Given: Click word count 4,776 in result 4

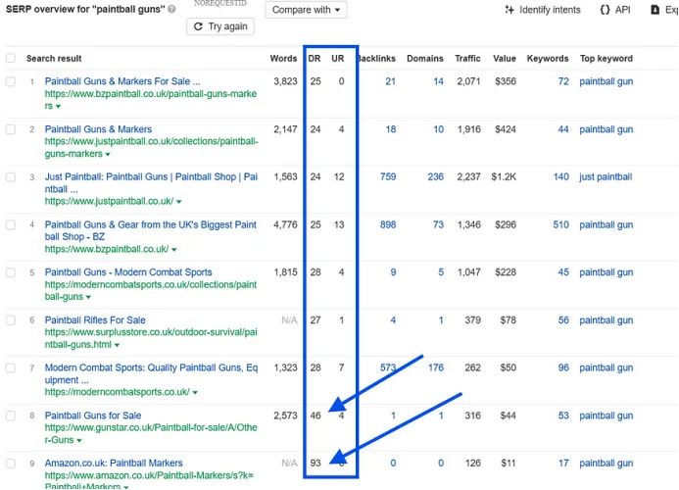Looking at the screenshot, I should [285, 224].
